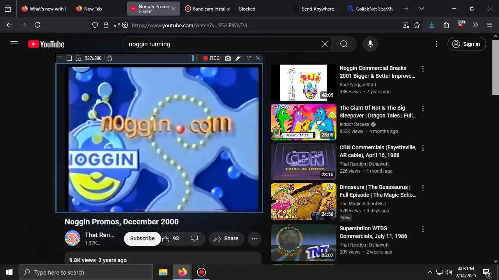Screen dimensions: 499x280
Task: Open picture-in-picture icon in address bar
Action: click(406, 25)
